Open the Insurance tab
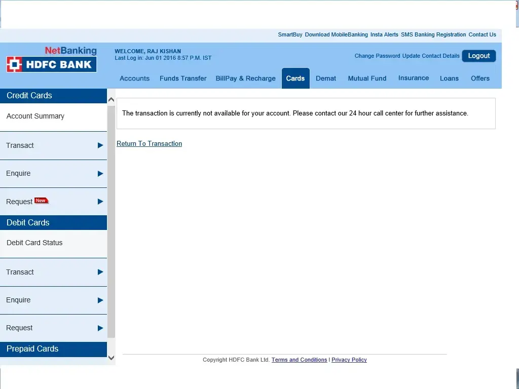 click(x=414, y=78)
